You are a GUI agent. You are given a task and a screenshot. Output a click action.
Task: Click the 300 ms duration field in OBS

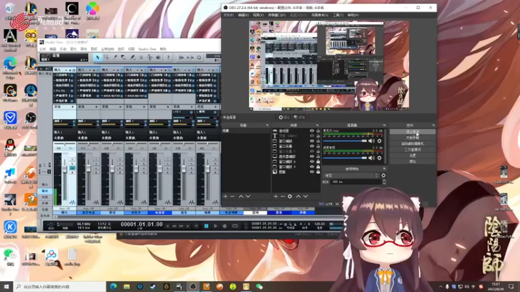tap(356, 182)
